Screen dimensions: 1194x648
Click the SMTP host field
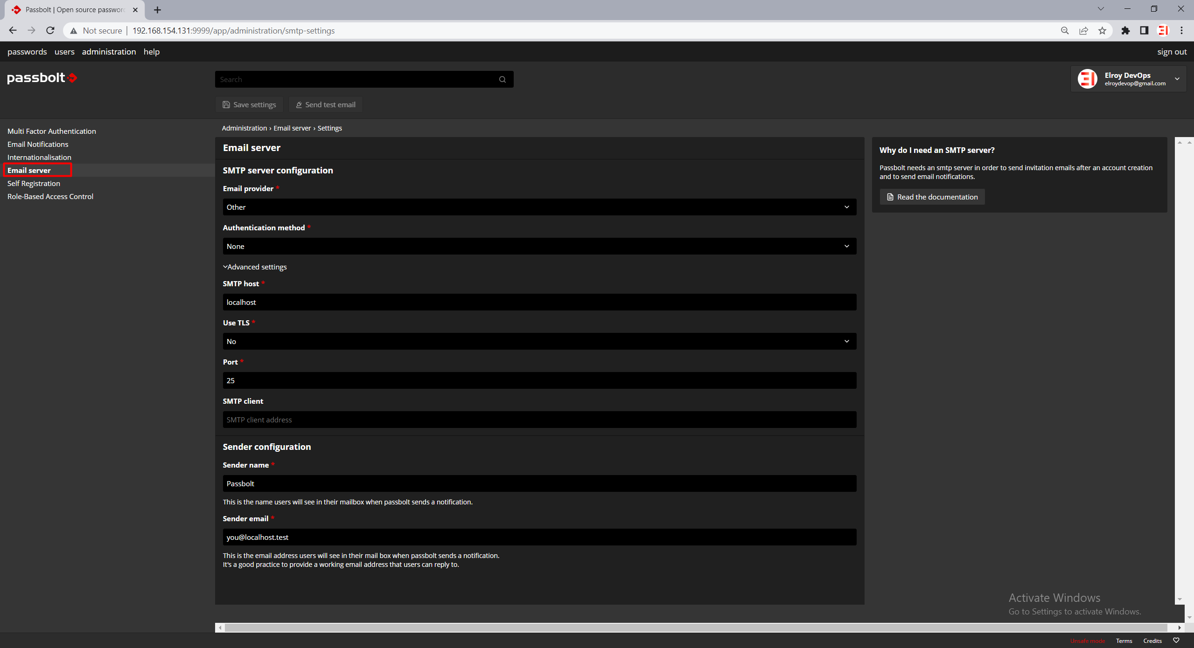click(539, 302)
